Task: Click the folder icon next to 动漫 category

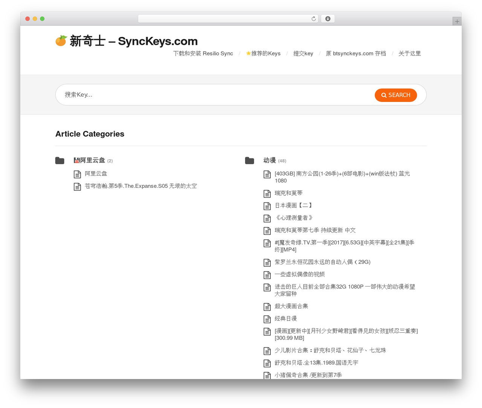Action: 250,161
